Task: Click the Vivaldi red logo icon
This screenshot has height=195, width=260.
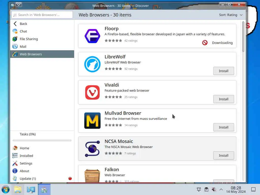Action: [92, 92]
